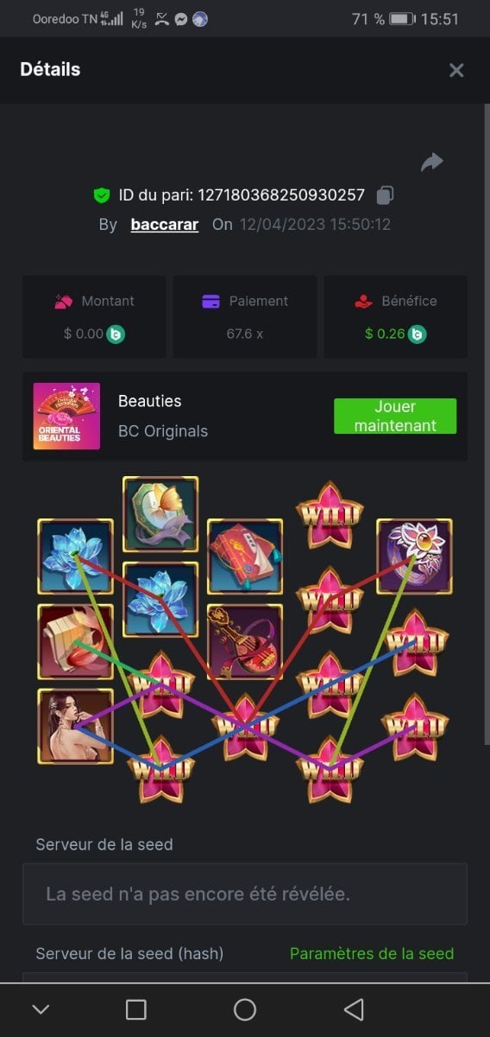Copy the bet ID using the copy icon
490x1037 pixels.
[x=386, y=195]
